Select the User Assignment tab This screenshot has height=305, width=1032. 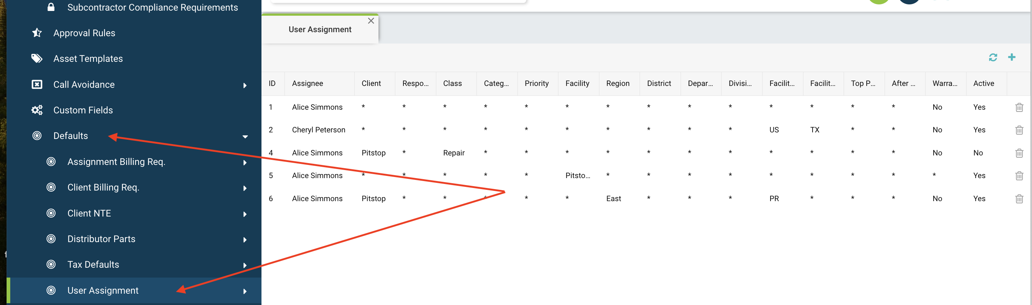coord(319,30)
